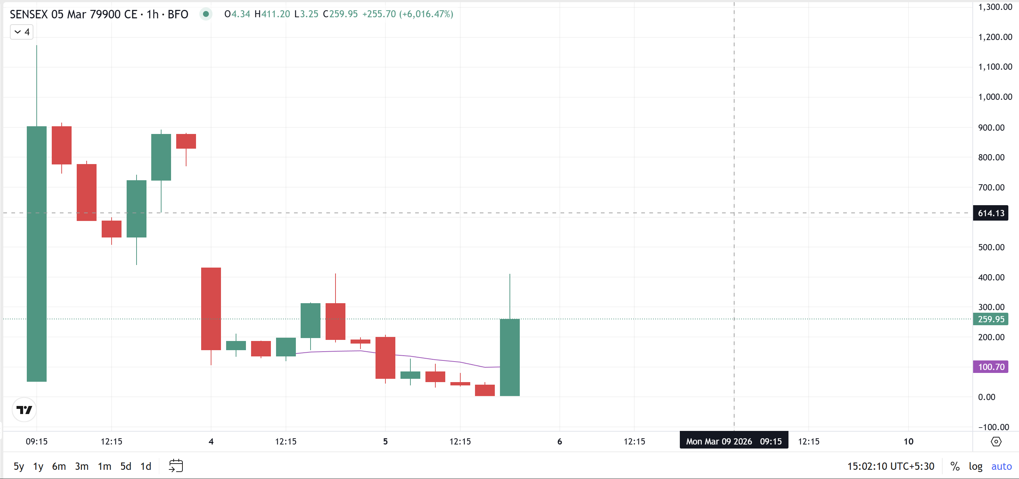
Task: Click the green market status dot
Action: (x=206, y=14)
